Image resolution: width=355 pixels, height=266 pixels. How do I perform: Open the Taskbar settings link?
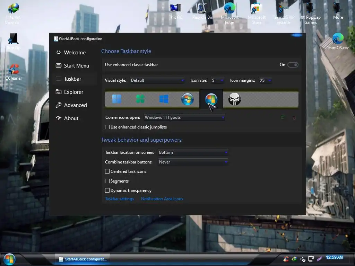(x=120, y=198)
